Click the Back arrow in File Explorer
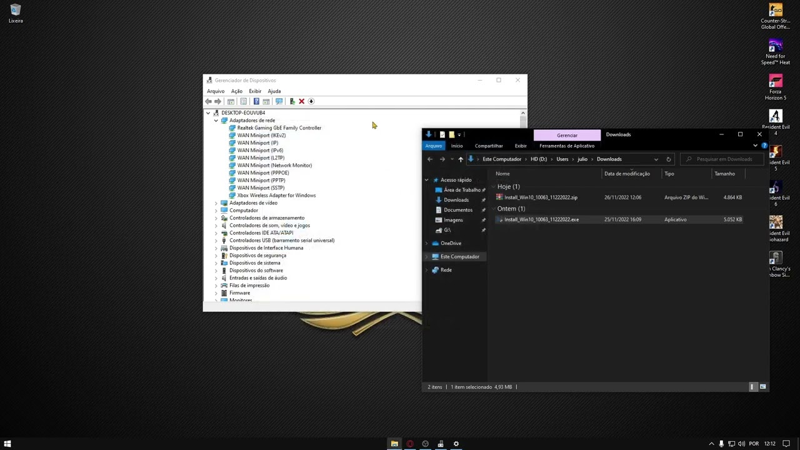Screen dimensions: 800x450 (x=429, y=159)
